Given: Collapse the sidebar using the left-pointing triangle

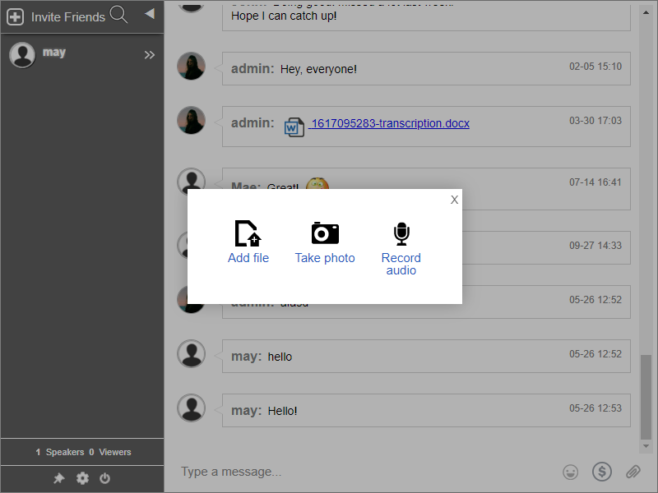Looking at the screenshot, I should click(148, 12).
